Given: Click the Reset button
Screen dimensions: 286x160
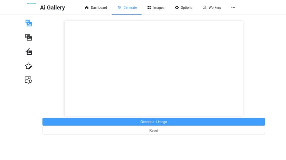Looking at the screenshot, I should pyautogui.click(x=154, y=130).
